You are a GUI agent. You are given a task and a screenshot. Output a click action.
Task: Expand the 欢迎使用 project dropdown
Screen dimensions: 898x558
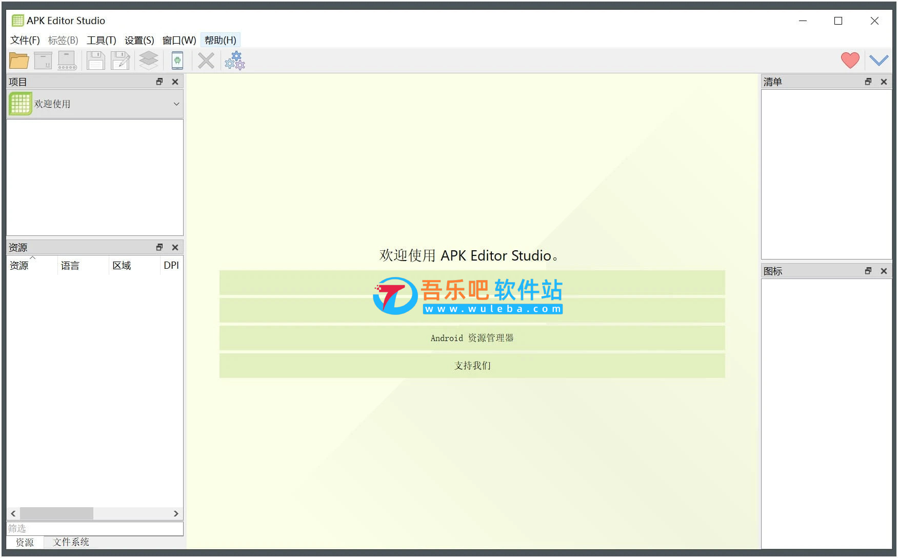(x=176, y=104)
